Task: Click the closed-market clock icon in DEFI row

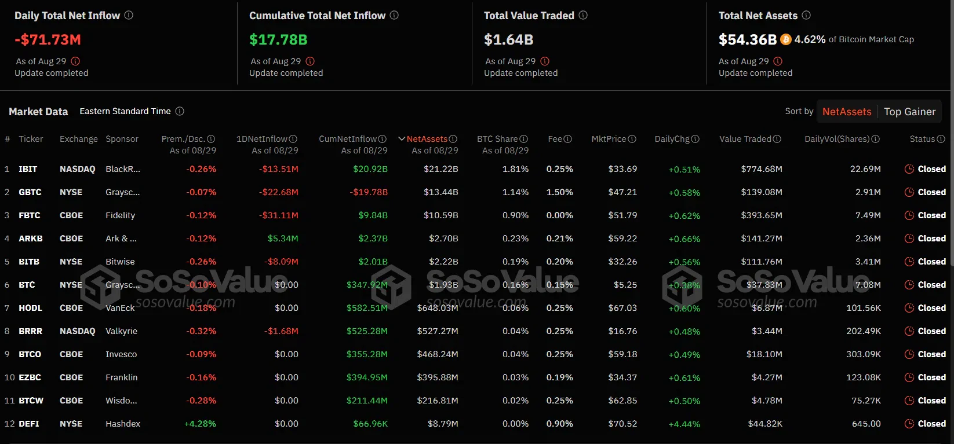Action: (909, 424)
